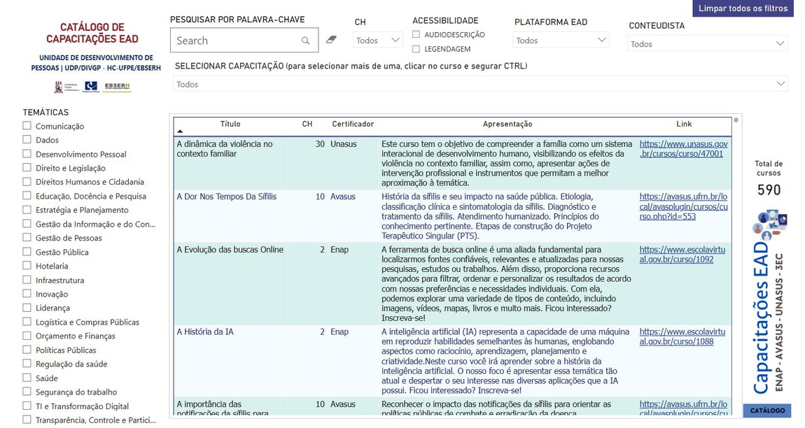Click the UFPE university crest logo
This screenshot has height=428, width=805.
click(59, 87)
